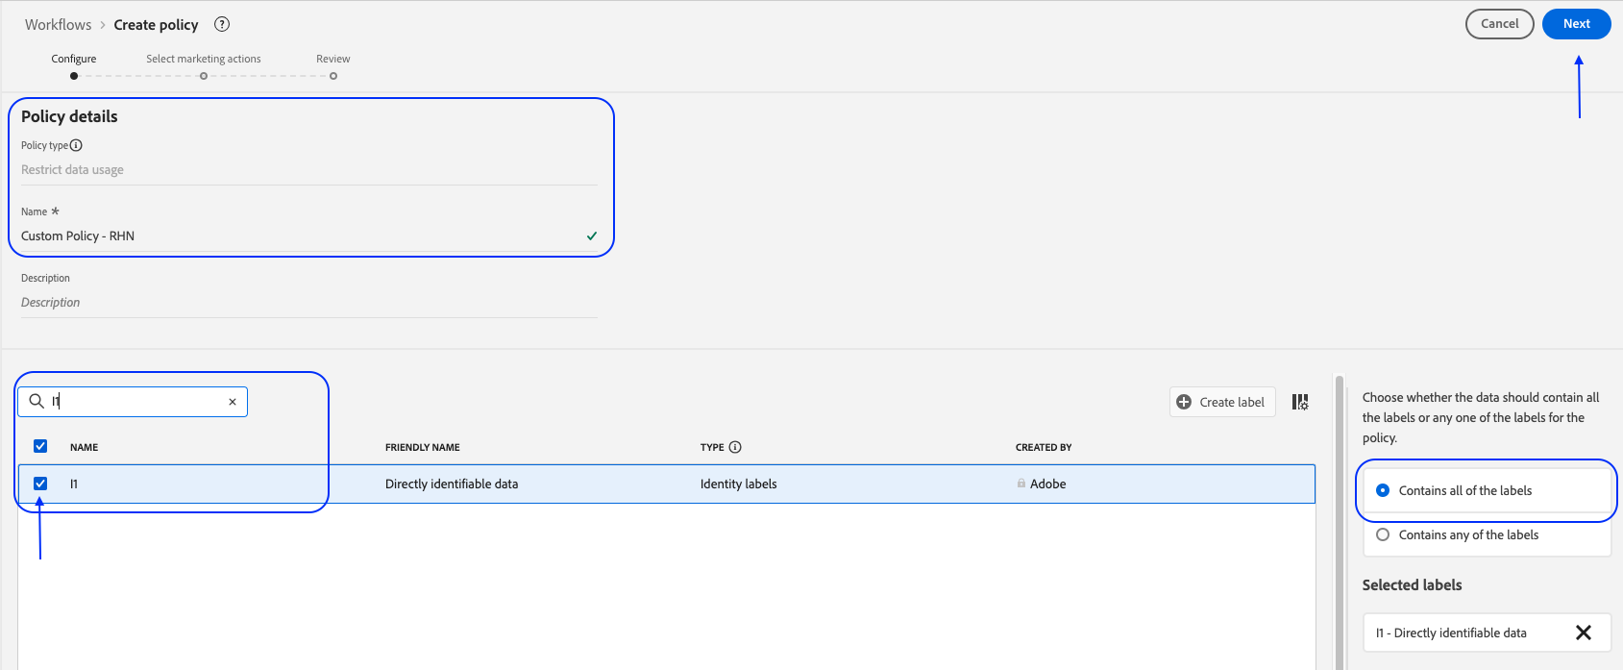Click the search magnifier icon

[x=37, y=401]
